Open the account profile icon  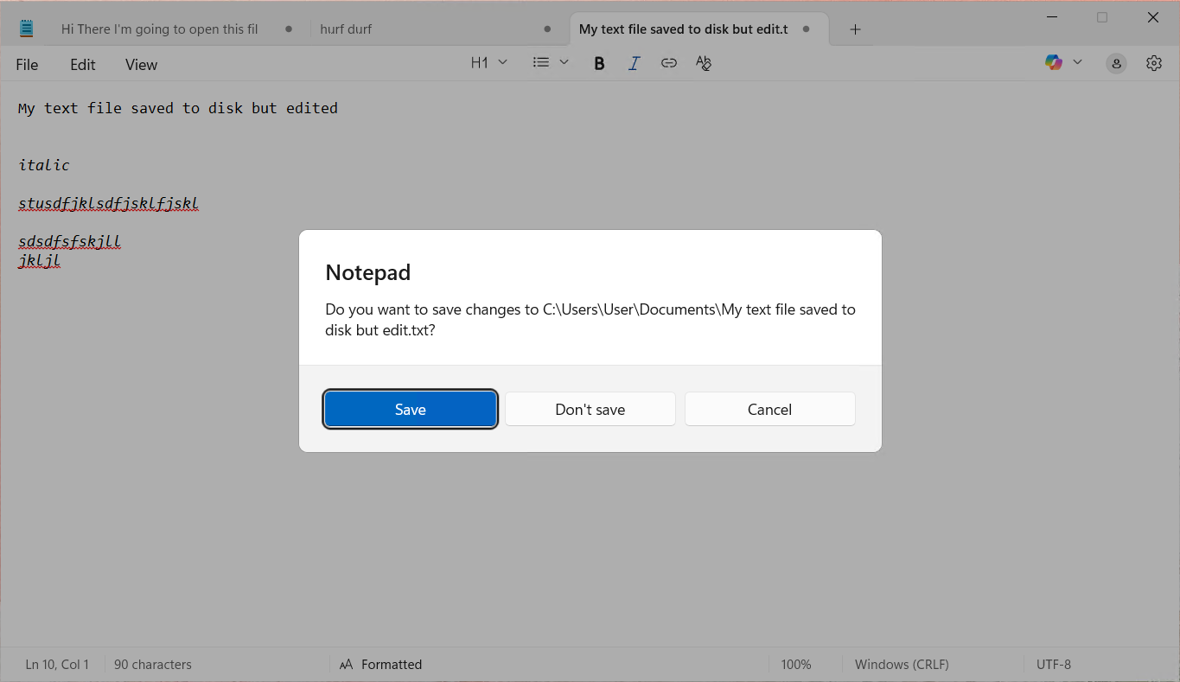1117,63
